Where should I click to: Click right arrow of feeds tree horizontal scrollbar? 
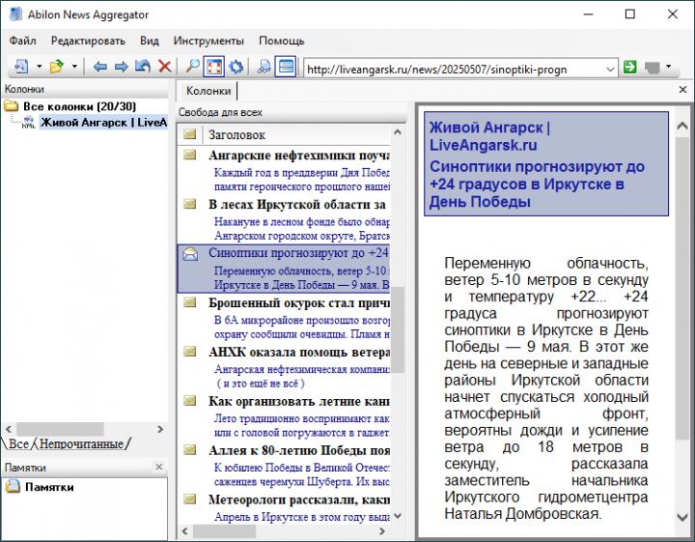click(x=160, y=429)
